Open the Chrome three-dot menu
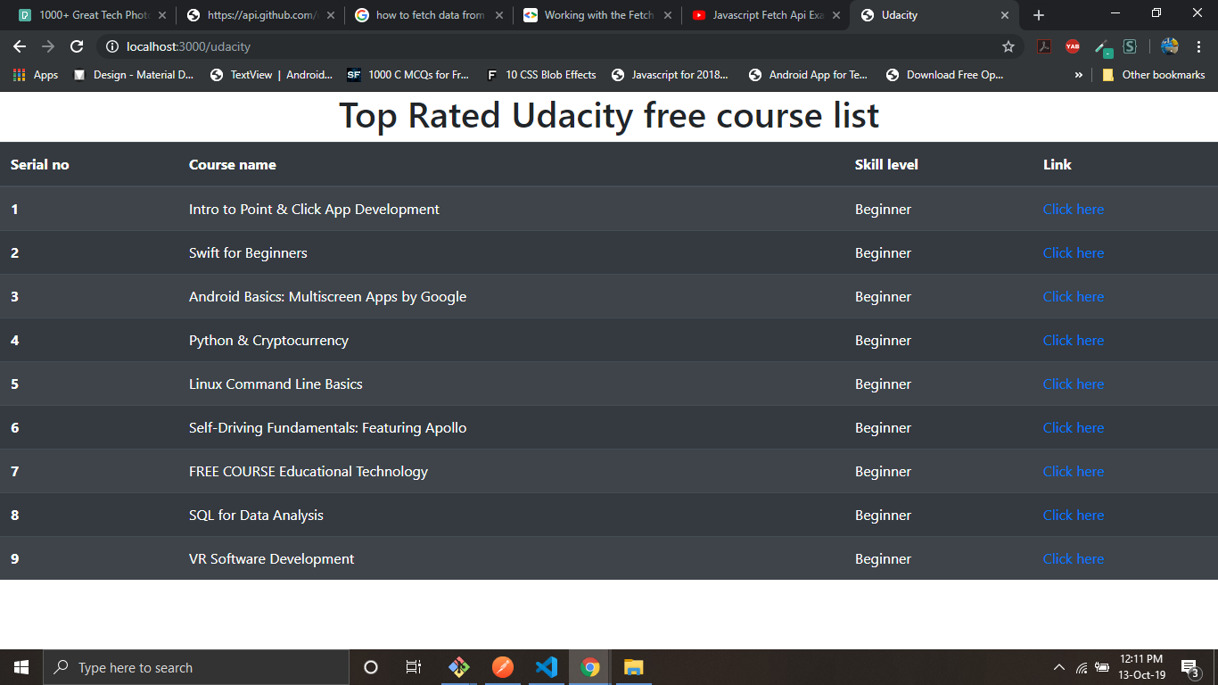This screenshot has width=1218, height=685. pyautogui.click(x=1199, y=46)
